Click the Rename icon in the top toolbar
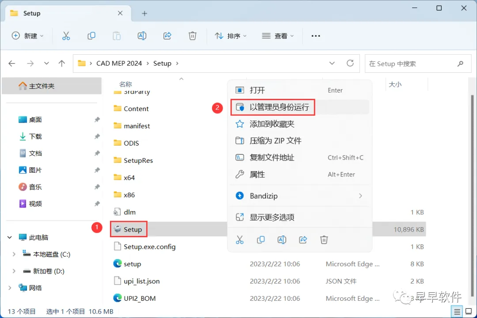 click(142, 36)
